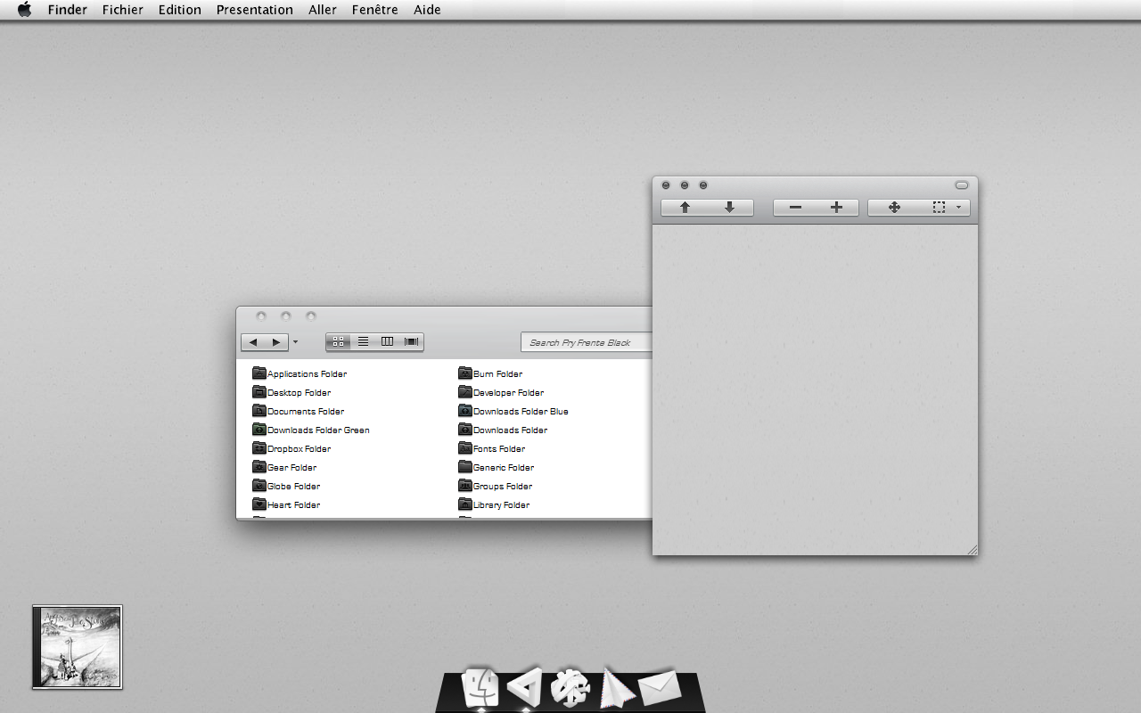
Task: Click the 'Fonts Folder' label
Action: click(499, 449)
